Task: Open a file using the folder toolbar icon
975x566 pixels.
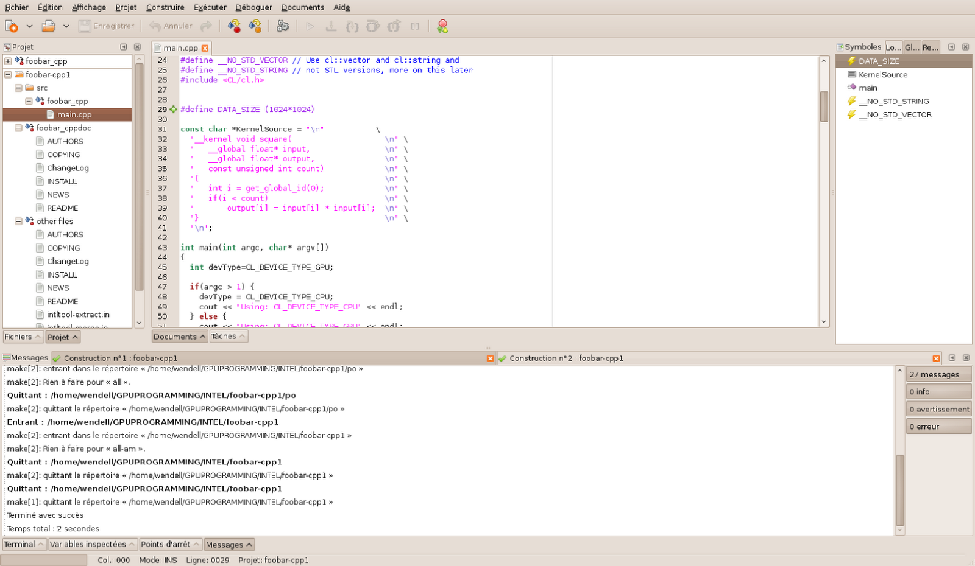Action: pos(48,26)
